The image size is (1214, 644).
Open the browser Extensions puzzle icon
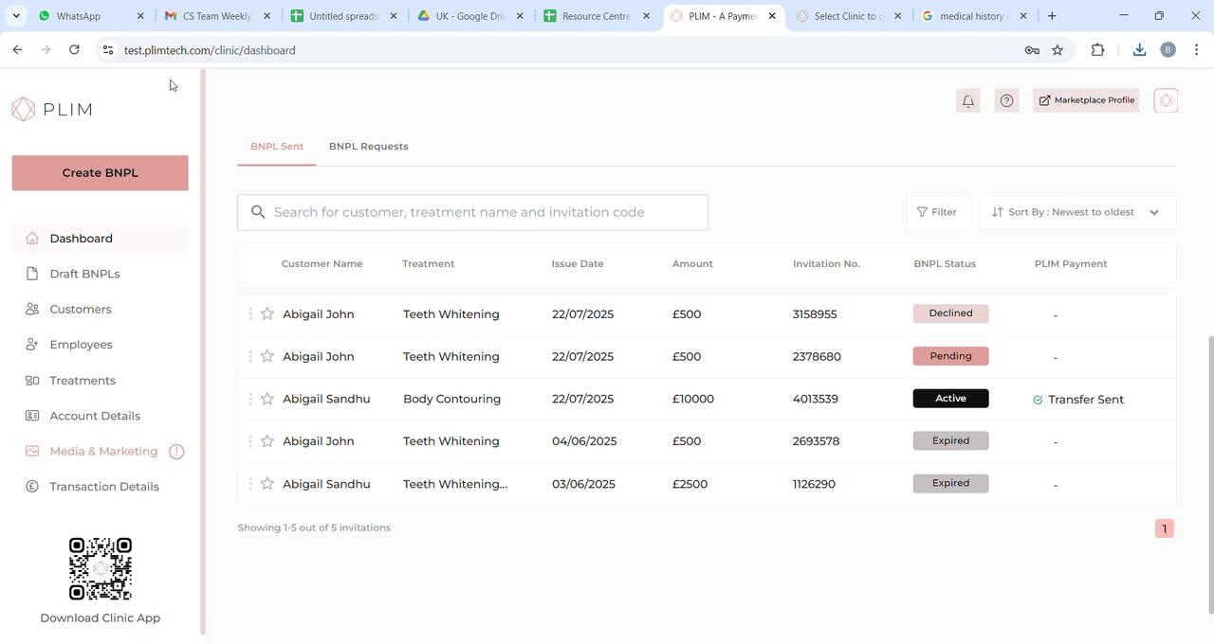(x=1098, y=50)
